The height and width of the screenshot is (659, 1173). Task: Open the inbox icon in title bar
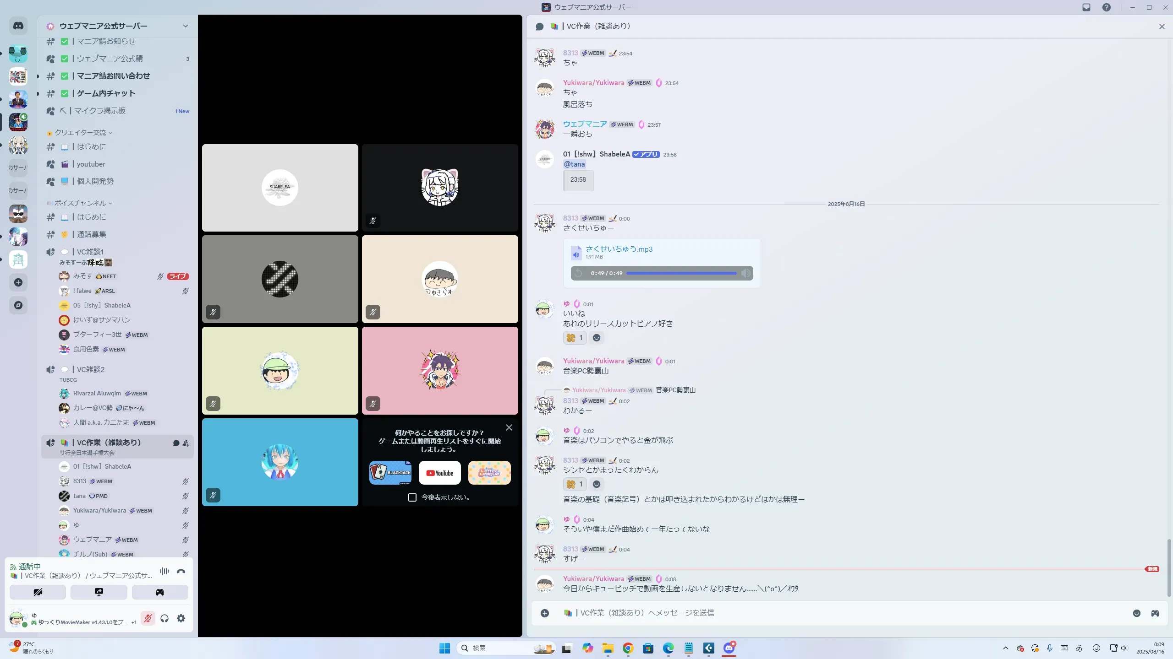pos(1086,7)
